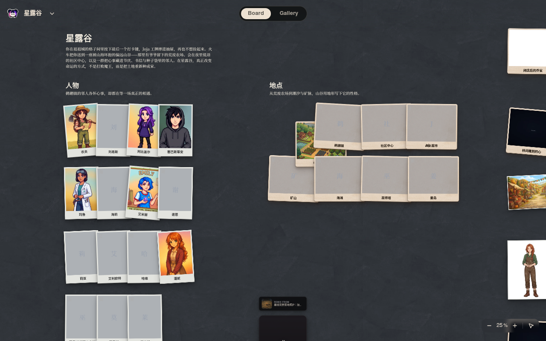The image size is (546, 341).
Task: Open the bottom-row card marked 巫
Action: [82, 318]
